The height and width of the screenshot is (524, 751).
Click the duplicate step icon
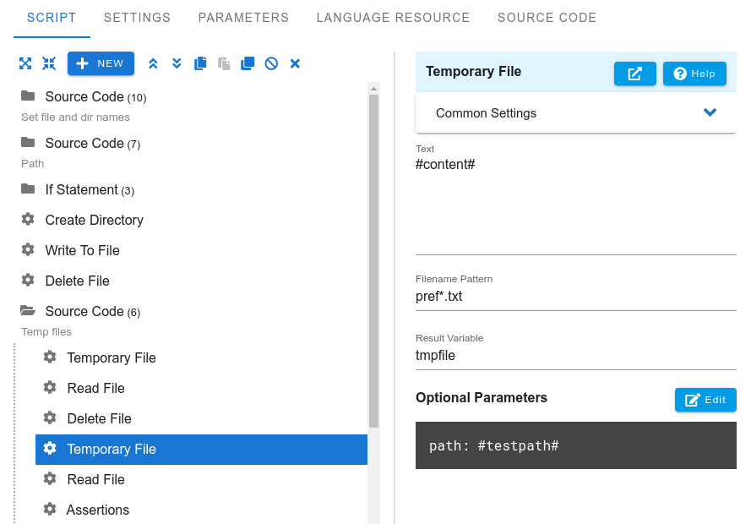248,63
